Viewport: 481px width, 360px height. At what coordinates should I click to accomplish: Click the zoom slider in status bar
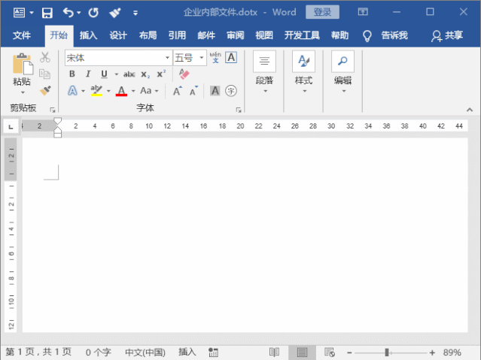387,352
